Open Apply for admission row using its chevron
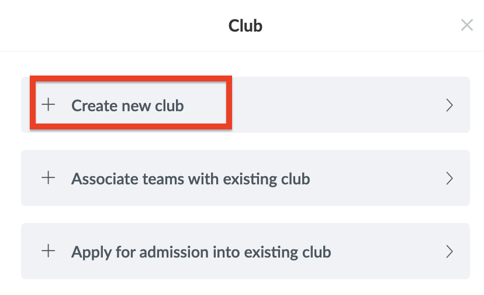 pyautogui.click(x=450, y=252)
